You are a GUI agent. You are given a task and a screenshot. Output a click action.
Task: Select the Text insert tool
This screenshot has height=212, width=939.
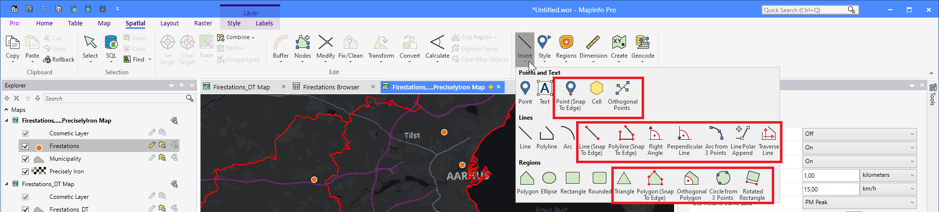544,93
